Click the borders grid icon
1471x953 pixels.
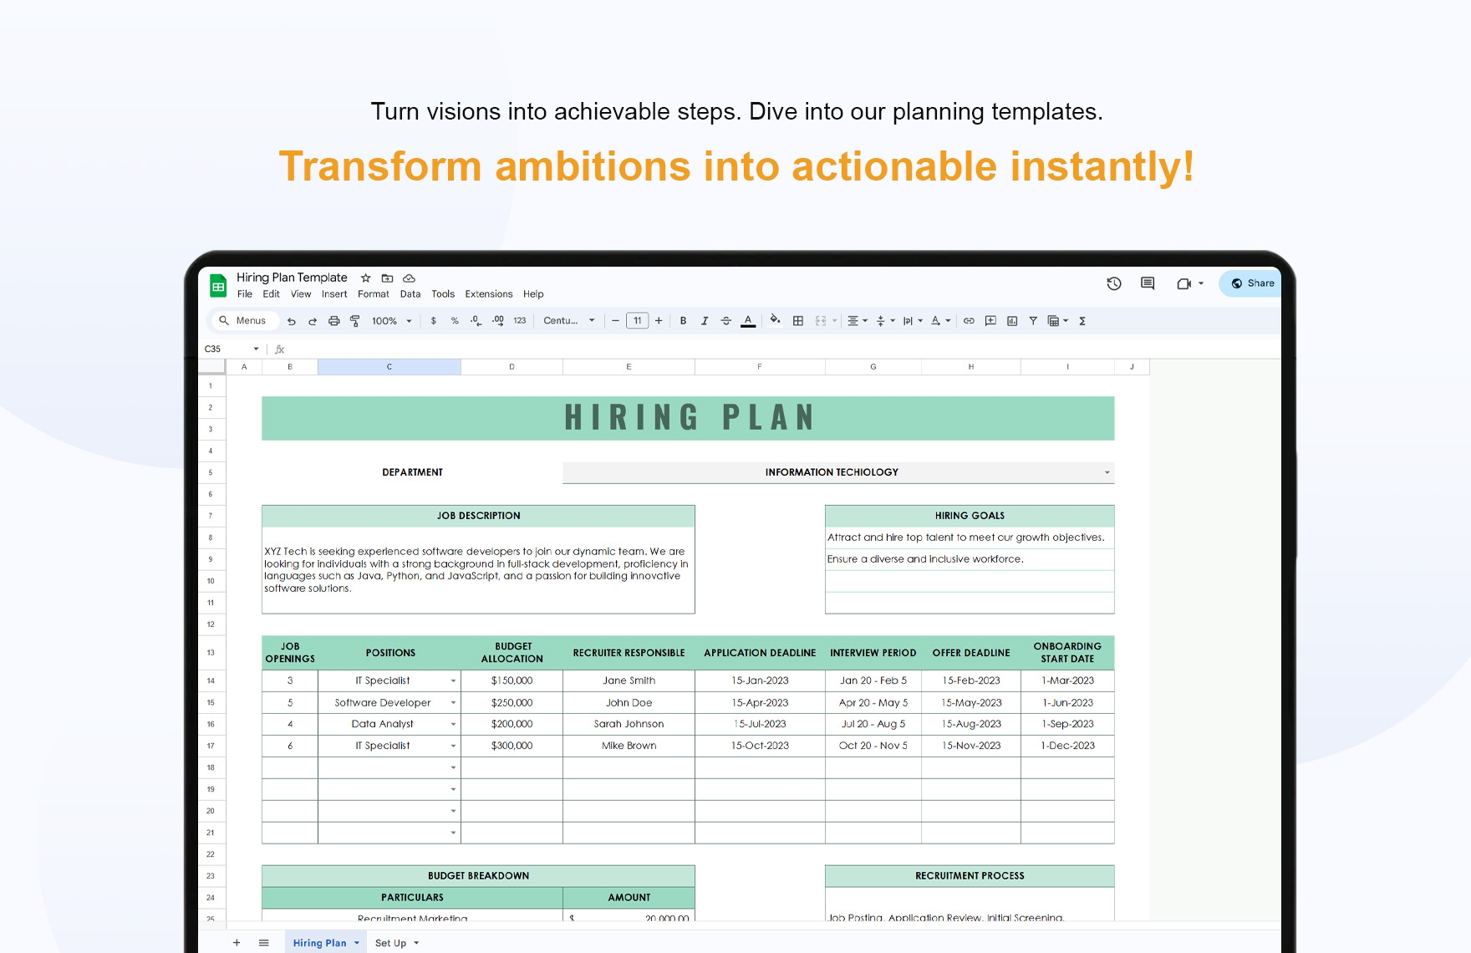tap(797, 321)
